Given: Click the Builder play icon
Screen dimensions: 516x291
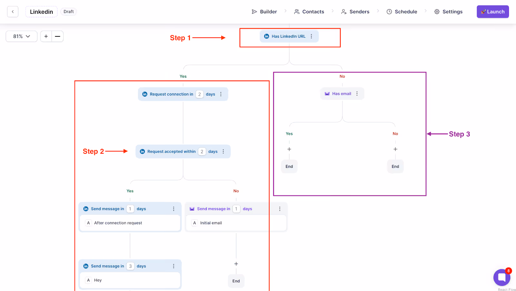Looking at the screenshot, I should click(x=254, y=12).
